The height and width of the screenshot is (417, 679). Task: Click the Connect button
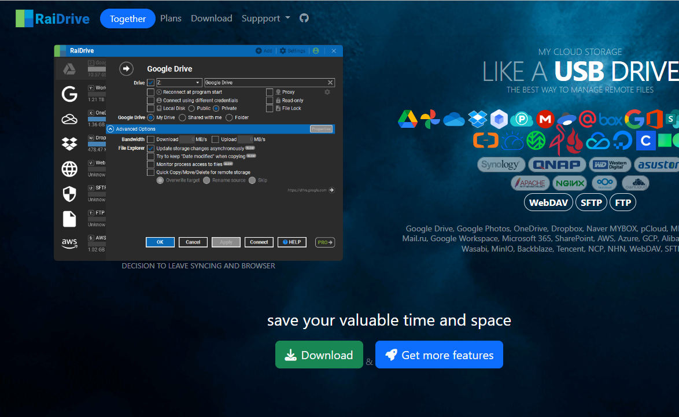tap(259, 242)
